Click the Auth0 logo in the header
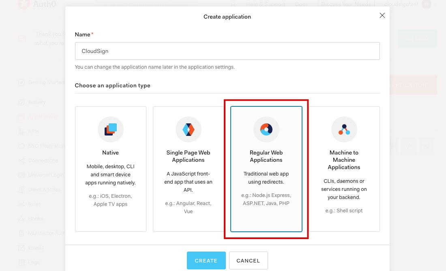 tap(37, 4)
